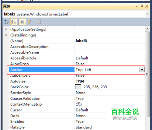The image size is (152, 130).
Task: Click the BorderStyle None value
Action: [81, 93]
